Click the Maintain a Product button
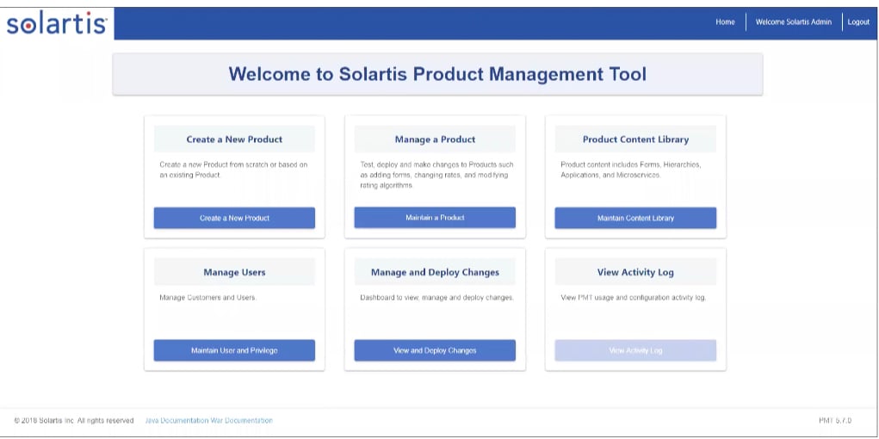The image size is (879, 439). (x=435, y=218)
